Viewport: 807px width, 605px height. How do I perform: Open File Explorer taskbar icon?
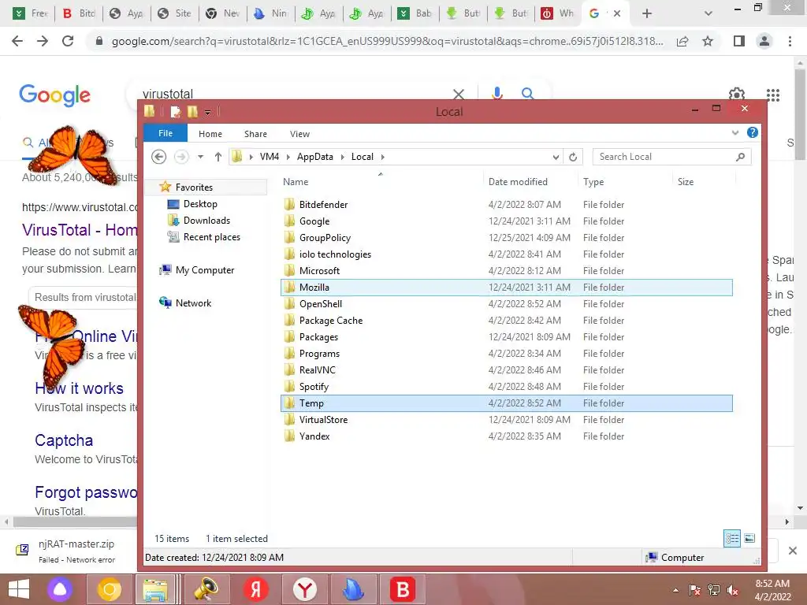coord(155,589)
